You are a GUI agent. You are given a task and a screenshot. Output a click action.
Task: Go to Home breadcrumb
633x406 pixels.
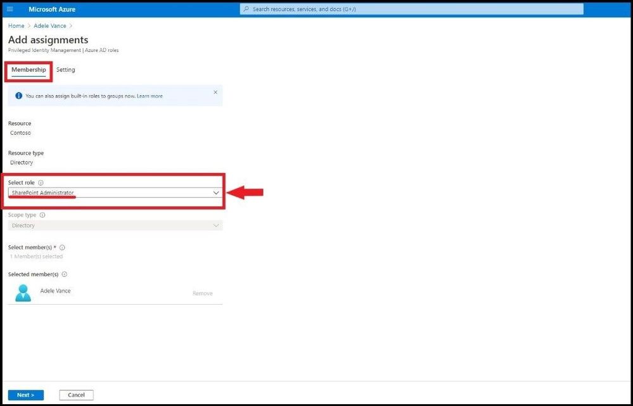[x=16, y=26]
